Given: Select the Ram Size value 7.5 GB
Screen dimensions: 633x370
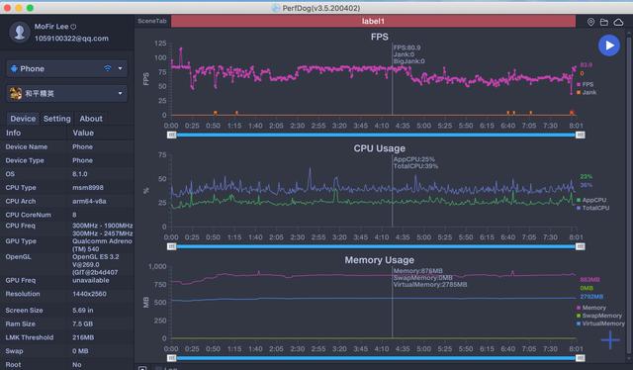Looking at the screenshot, I should tap(83, 324).
